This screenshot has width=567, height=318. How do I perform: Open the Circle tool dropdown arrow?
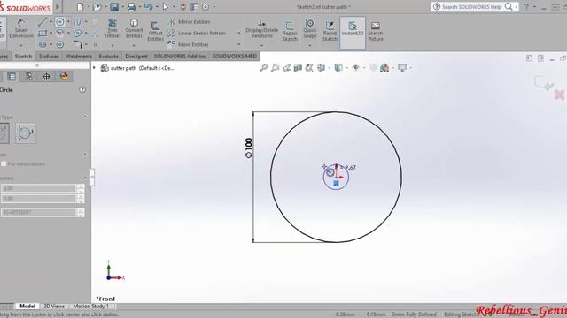[x=68, y=22]
